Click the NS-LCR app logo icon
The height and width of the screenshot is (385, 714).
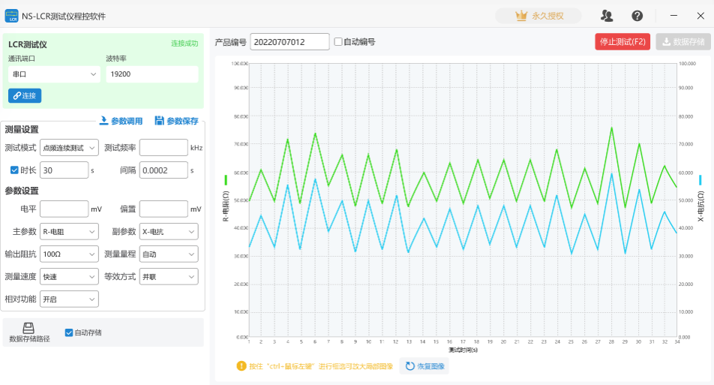point(11,16)
